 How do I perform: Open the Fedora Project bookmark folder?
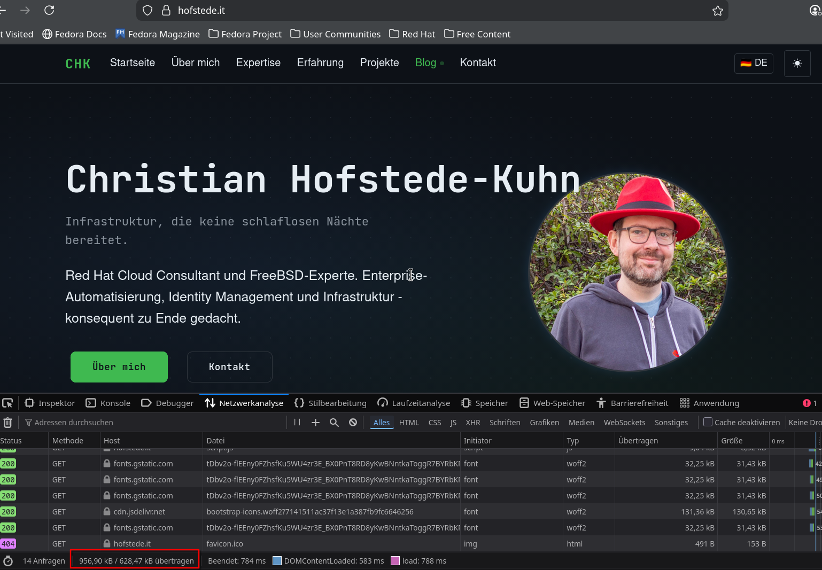(245, 34)
